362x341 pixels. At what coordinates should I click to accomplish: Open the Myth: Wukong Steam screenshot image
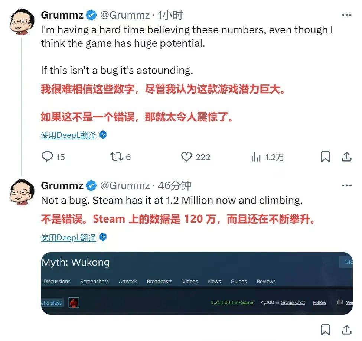[x=197, y=283]
